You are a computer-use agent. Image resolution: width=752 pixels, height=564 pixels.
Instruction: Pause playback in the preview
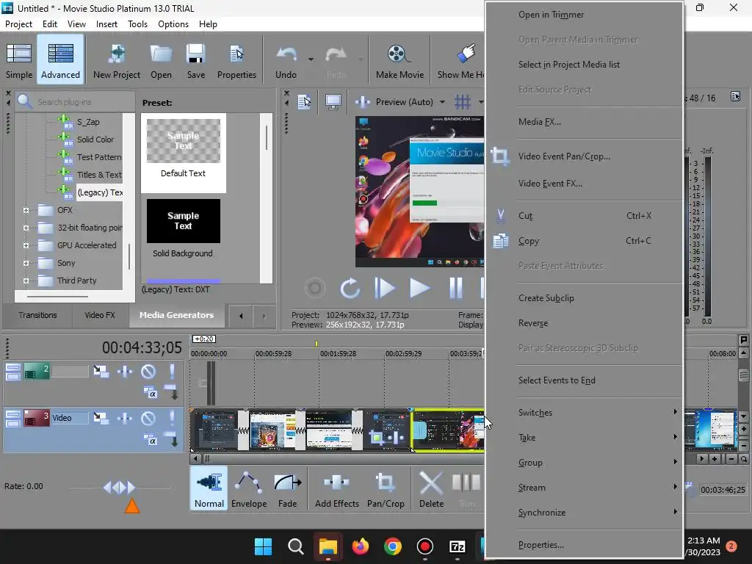click(455, 288)
